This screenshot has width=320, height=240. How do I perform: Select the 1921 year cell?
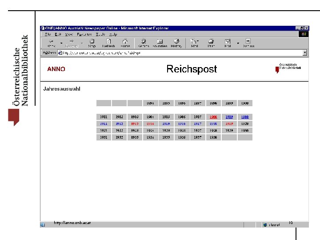click(104, 130)
